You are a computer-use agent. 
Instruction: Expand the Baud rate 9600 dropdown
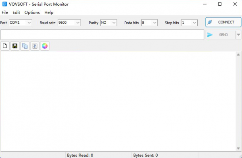coord(69,23)
